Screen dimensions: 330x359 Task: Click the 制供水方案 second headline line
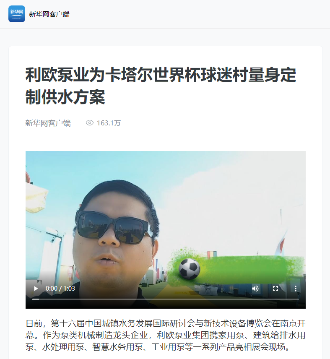point(65,97)
